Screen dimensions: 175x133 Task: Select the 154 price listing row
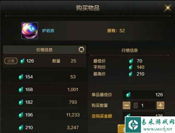click(44, 77)
